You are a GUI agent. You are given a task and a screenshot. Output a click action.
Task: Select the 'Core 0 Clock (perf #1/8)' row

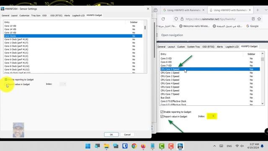click(x=73, y=39)
